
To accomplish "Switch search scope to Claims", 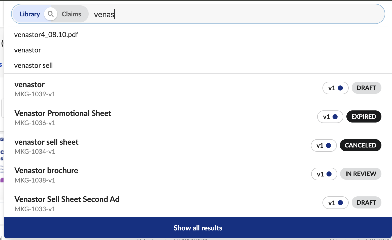I will point(72,14).
